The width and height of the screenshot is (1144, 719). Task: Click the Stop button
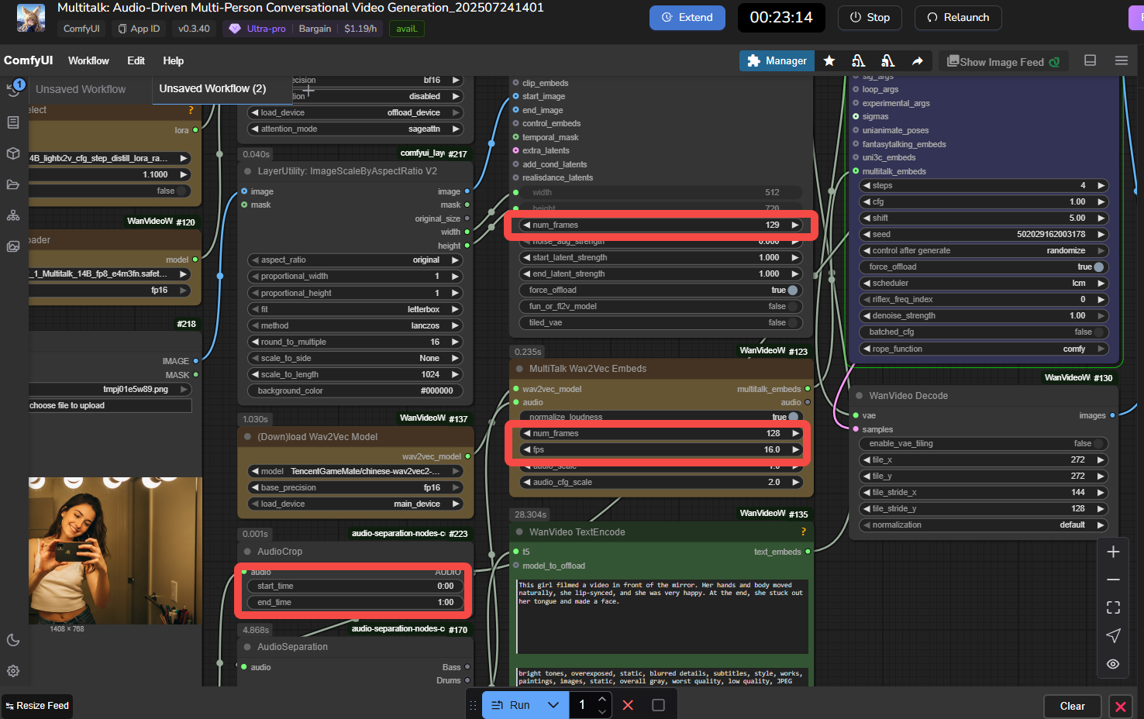point(870,17)
